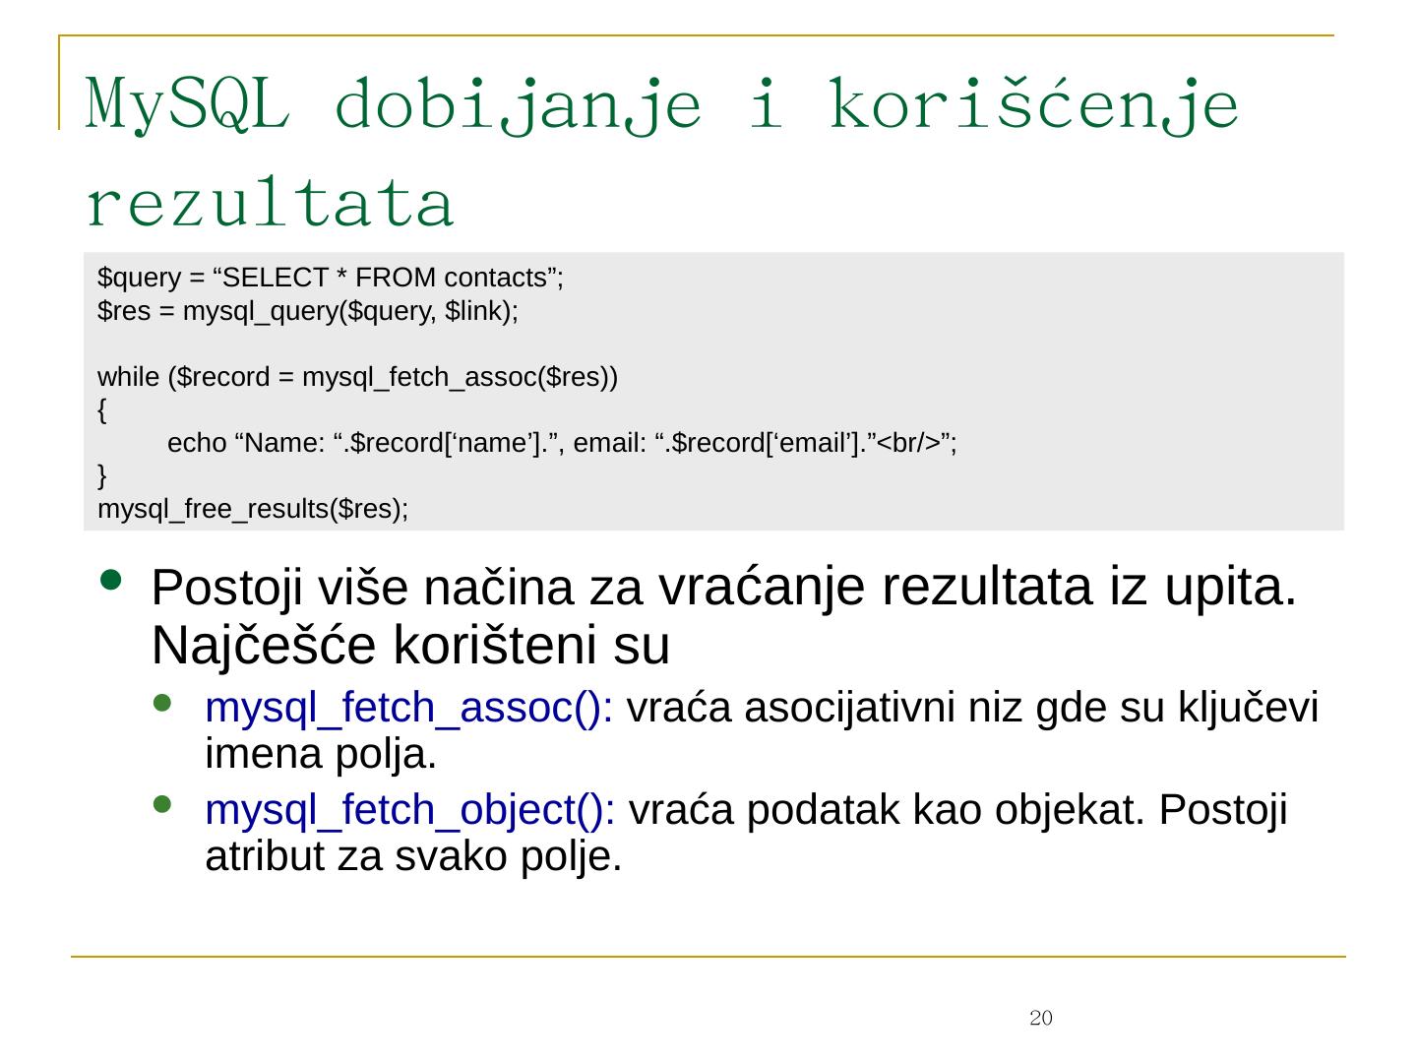1417x1063 pixels.
Task: Select the "mysql_free_results($res);" code line
Action: click(x=253, y=510)
